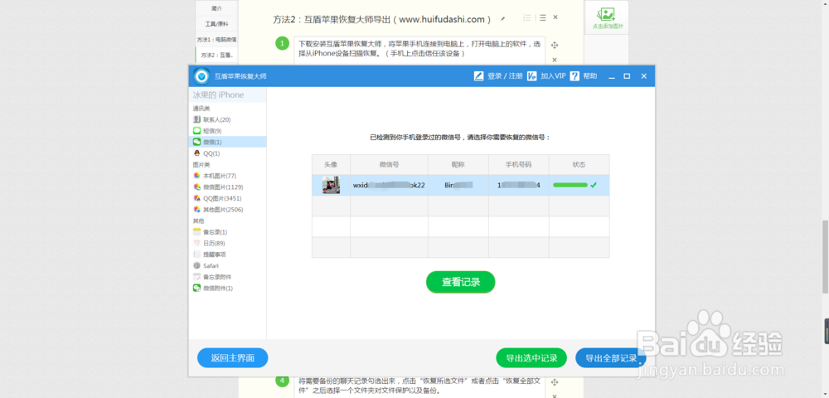Click the add picture icon above 点击添加图片
The width and height of the screenshot is (829, 398).
pyautogui.click(x=608, y=14)
